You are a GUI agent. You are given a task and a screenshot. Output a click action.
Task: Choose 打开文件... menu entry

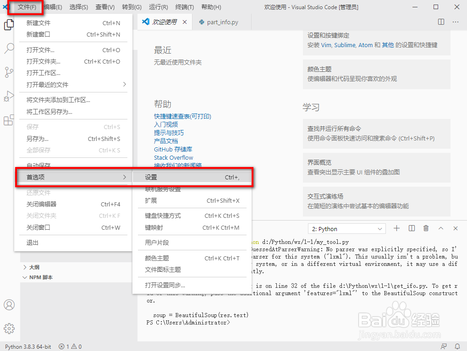[73, 50]
